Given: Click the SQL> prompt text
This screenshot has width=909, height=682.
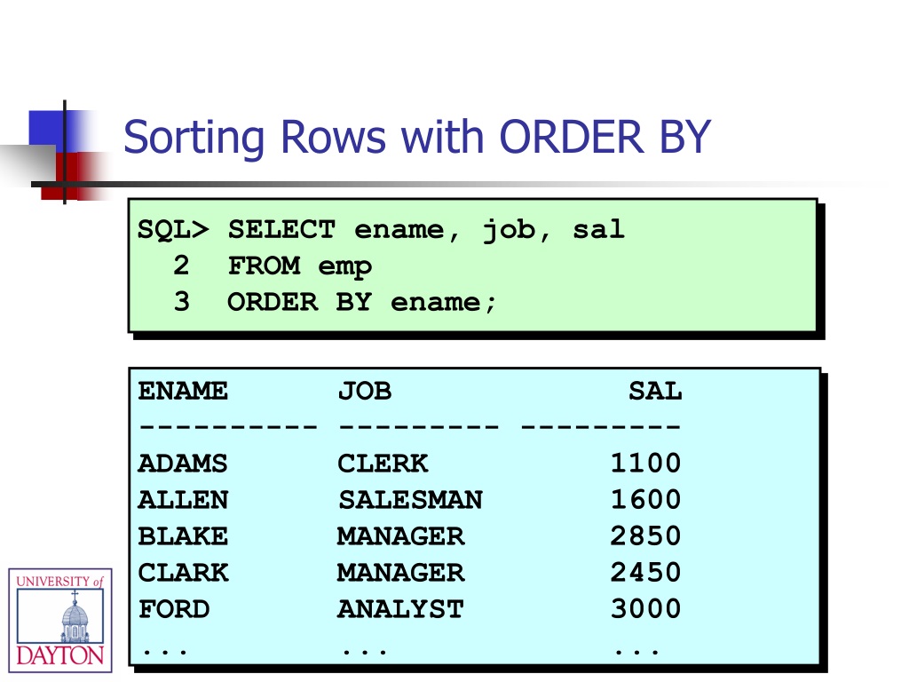Looking at the screenshot, I should (x=173, y=230).
